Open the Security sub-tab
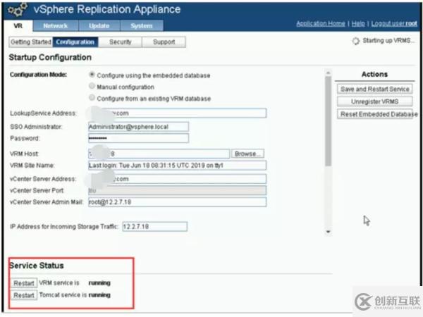The image size is (423, 317). pyautogui.click(x=121, y=42)
